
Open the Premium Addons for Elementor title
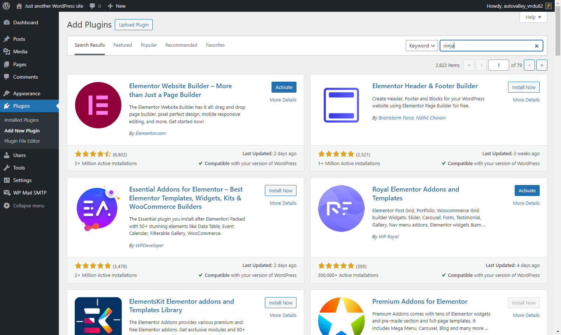click(420, 302)
